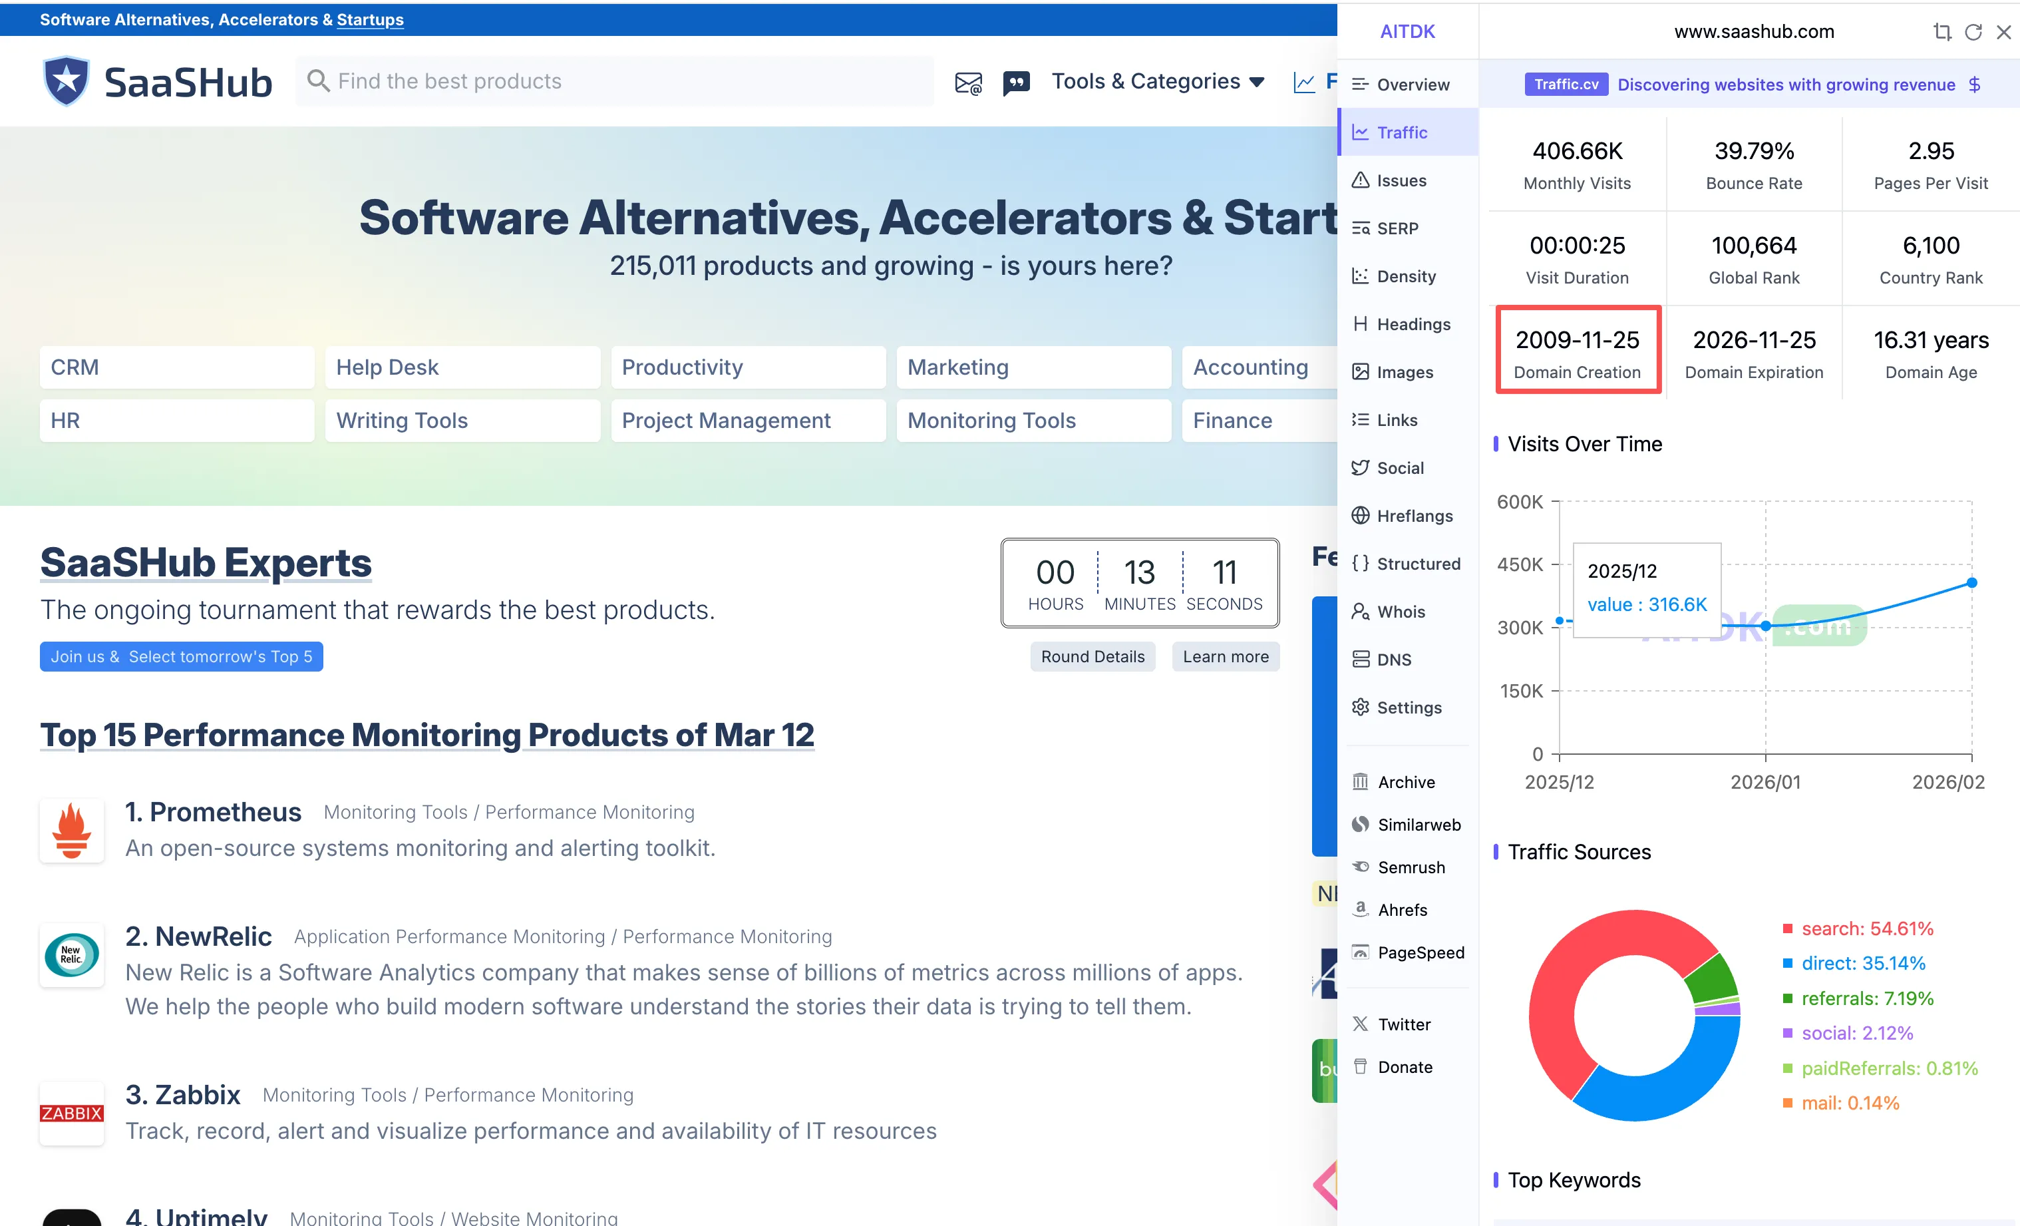
Task: Click the search legend red swatch
Action: (1787, 928)
